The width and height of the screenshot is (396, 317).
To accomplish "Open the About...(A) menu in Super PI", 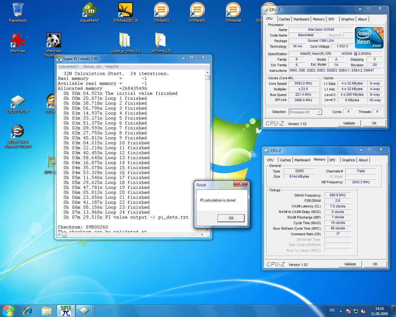I will [x=92, y=67].
